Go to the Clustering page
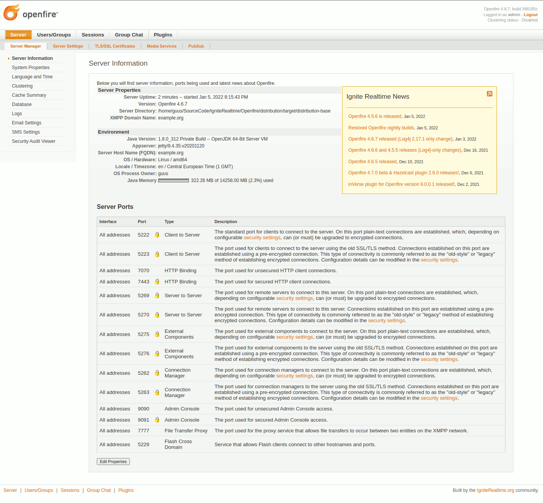 22,86
